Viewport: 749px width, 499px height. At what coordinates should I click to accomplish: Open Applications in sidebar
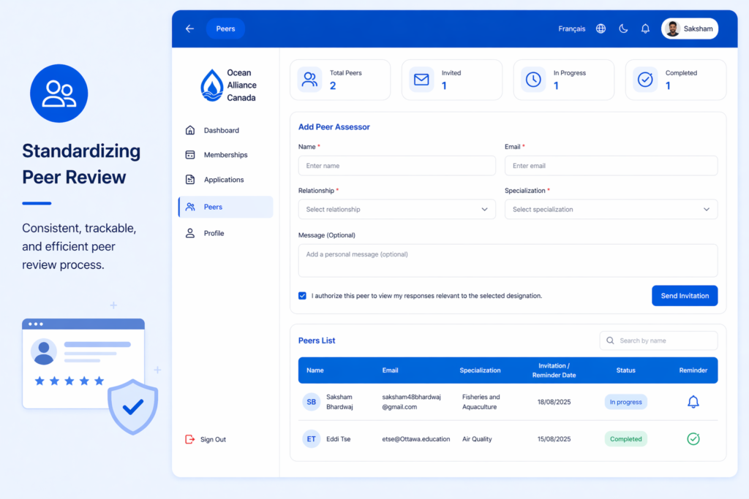coord(223,180)
